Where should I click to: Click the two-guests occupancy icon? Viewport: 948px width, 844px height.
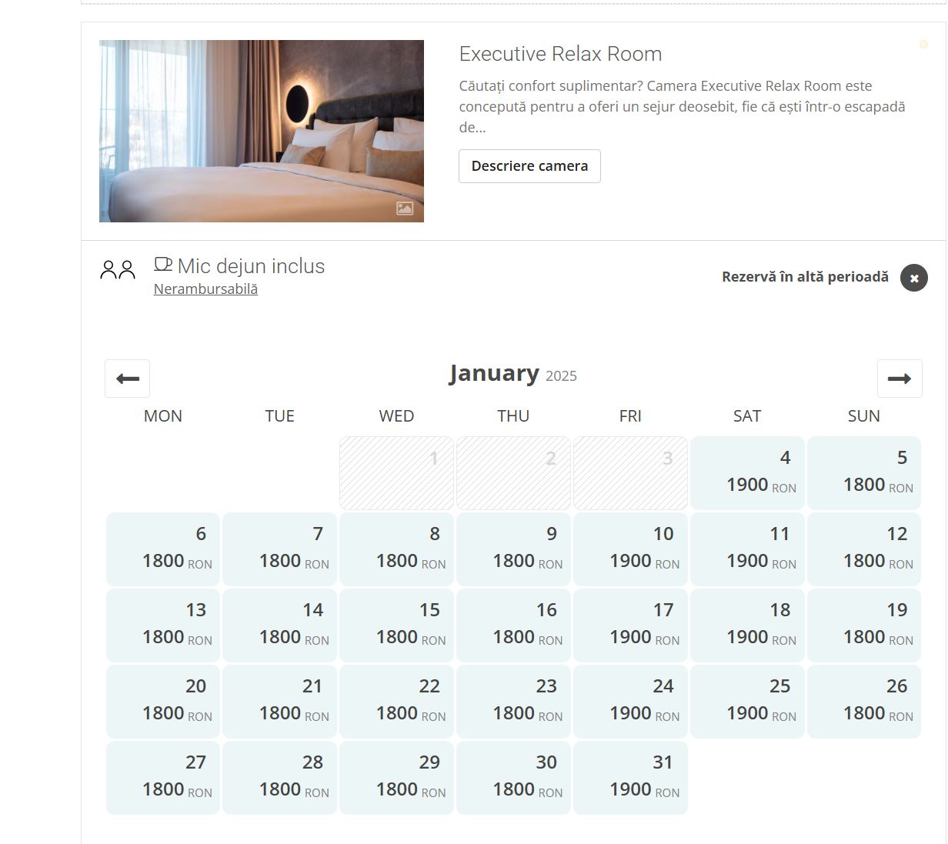[118, 269]
